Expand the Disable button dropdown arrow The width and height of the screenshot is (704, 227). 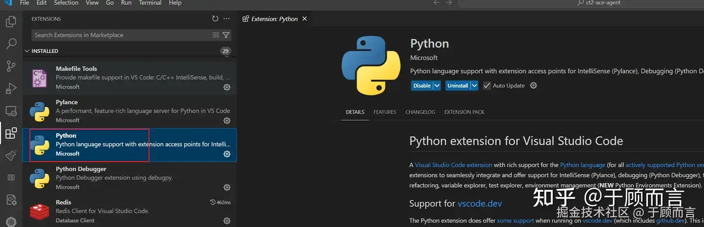tap(437, 85)
